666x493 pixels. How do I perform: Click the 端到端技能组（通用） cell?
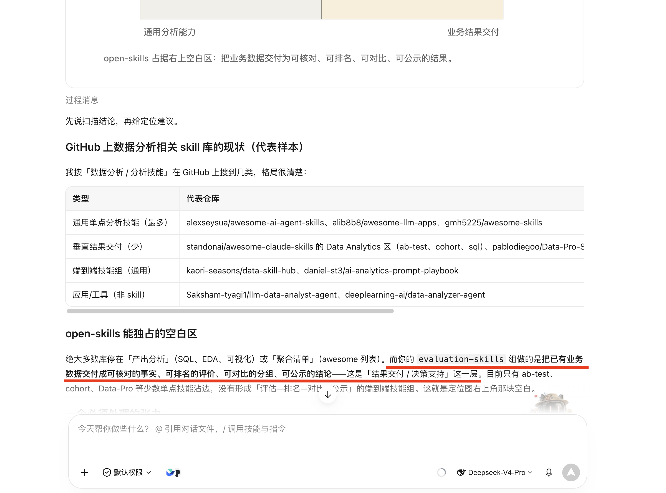coord(122,271)
